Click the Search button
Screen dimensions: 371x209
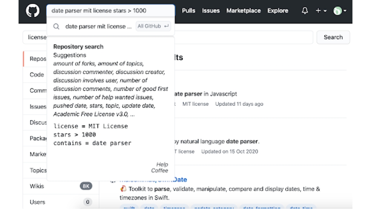[333, 37]
